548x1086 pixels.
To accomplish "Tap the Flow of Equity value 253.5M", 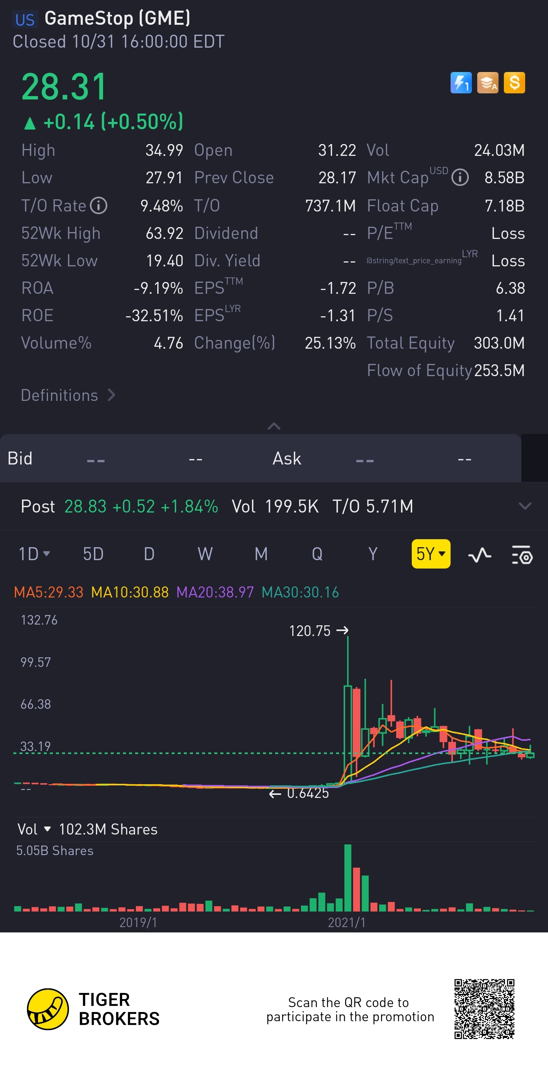I will pos(499,370).
